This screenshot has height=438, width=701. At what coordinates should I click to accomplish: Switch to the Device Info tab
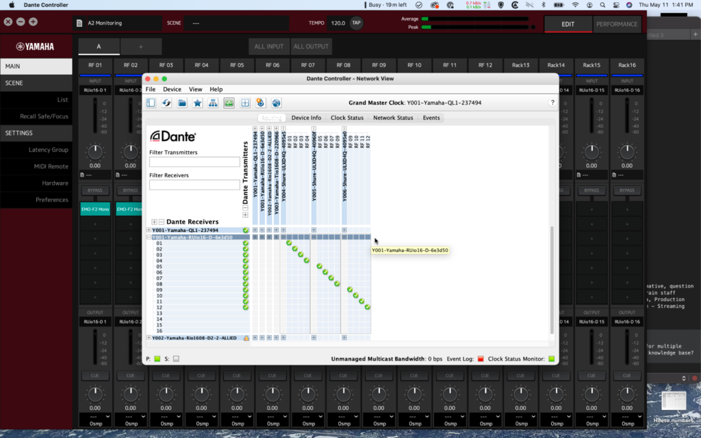pos(306,118)
